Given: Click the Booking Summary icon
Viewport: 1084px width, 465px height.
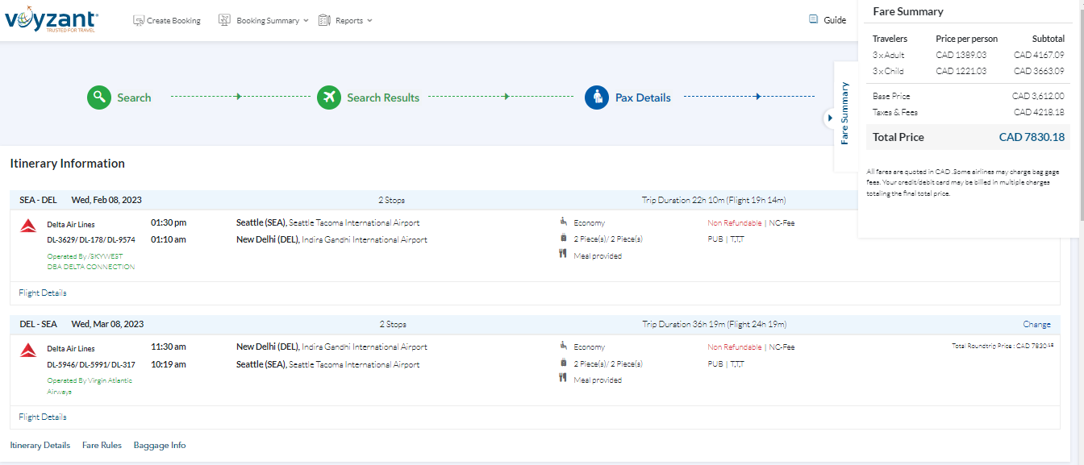Looking at the screenshot, I should pyautogui.click(x=225, y=20).
